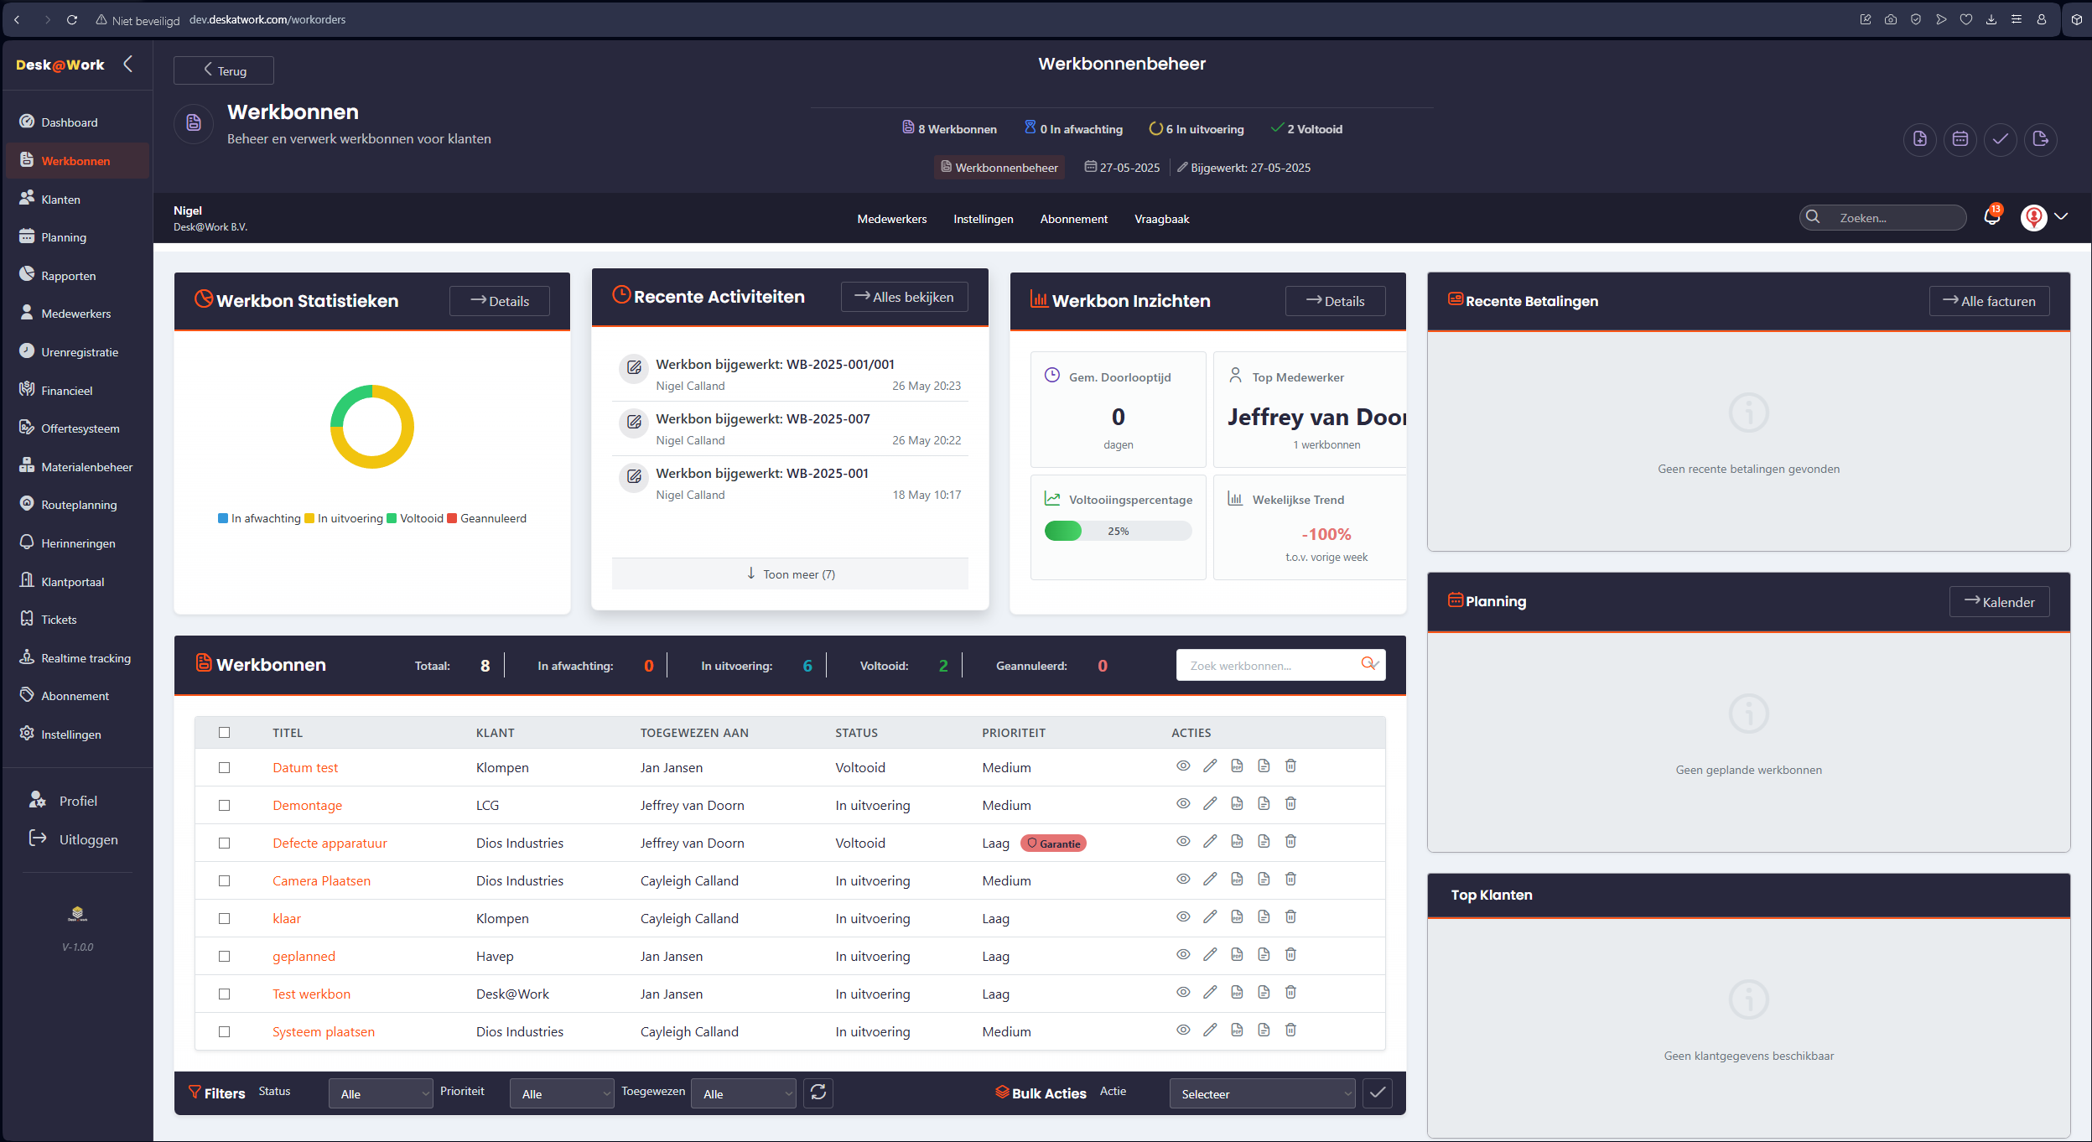Click the Voltooiingspercentage progress bar
This screenshot has width=2092, height=1142.
point(1118,531)
